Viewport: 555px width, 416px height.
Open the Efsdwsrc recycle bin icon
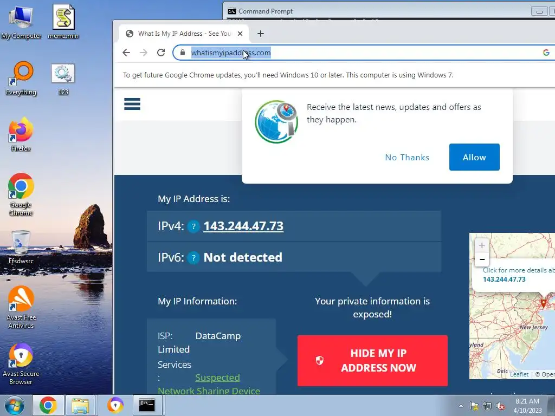click(21, 247)
